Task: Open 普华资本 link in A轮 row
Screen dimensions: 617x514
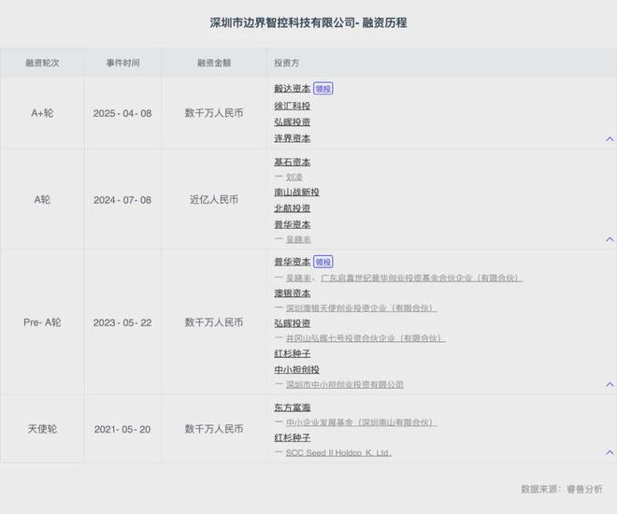Action: click(293, 224)
